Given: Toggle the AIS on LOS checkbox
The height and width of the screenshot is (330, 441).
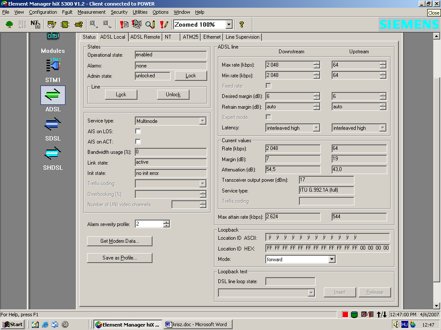Looking at the screenshot, I should click(138, 131).
